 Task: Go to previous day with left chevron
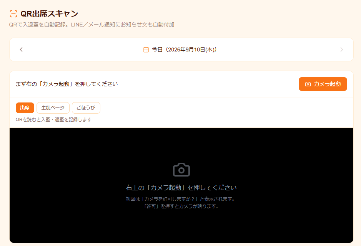pyautogui.click(x=21, y=50)
